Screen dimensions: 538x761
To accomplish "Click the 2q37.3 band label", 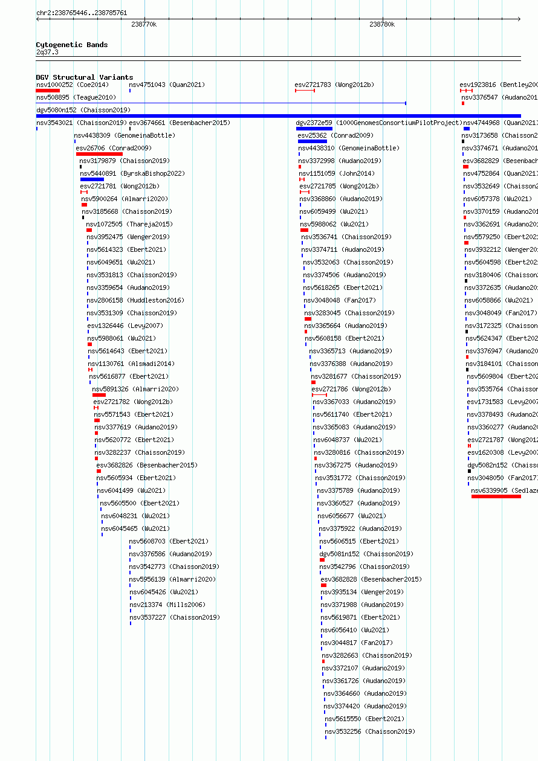I will tap(47, 53).
